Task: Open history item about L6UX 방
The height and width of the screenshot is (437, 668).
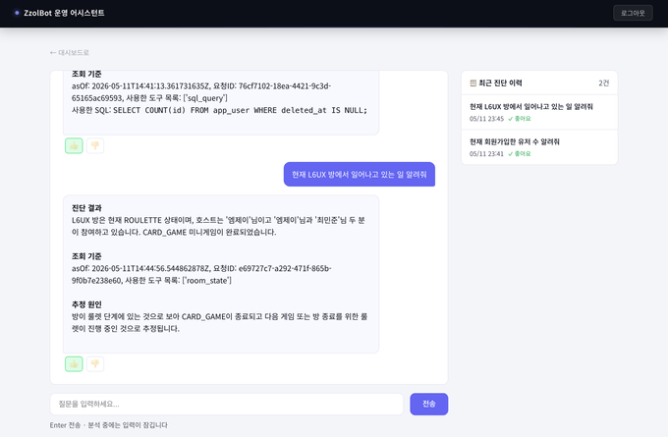Action: (x=539, y=112)
